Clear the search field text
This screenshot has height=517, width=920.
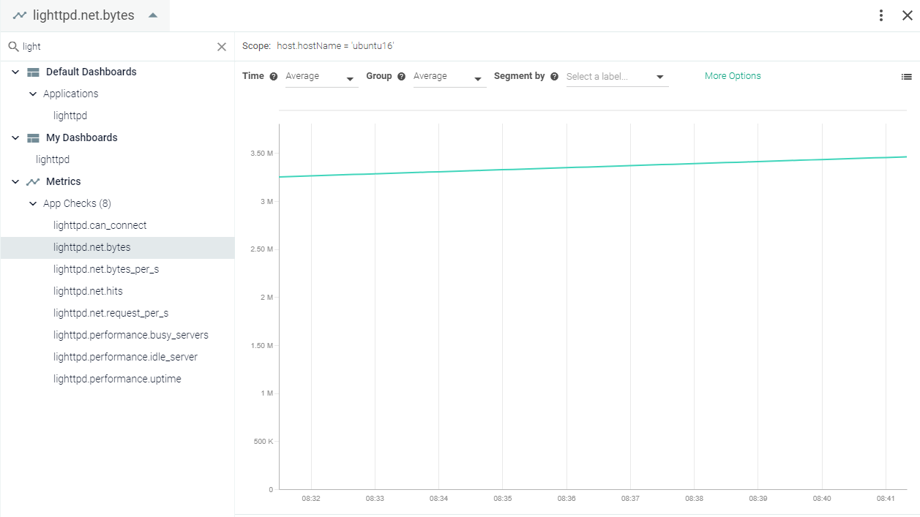(x=222, y=47)
